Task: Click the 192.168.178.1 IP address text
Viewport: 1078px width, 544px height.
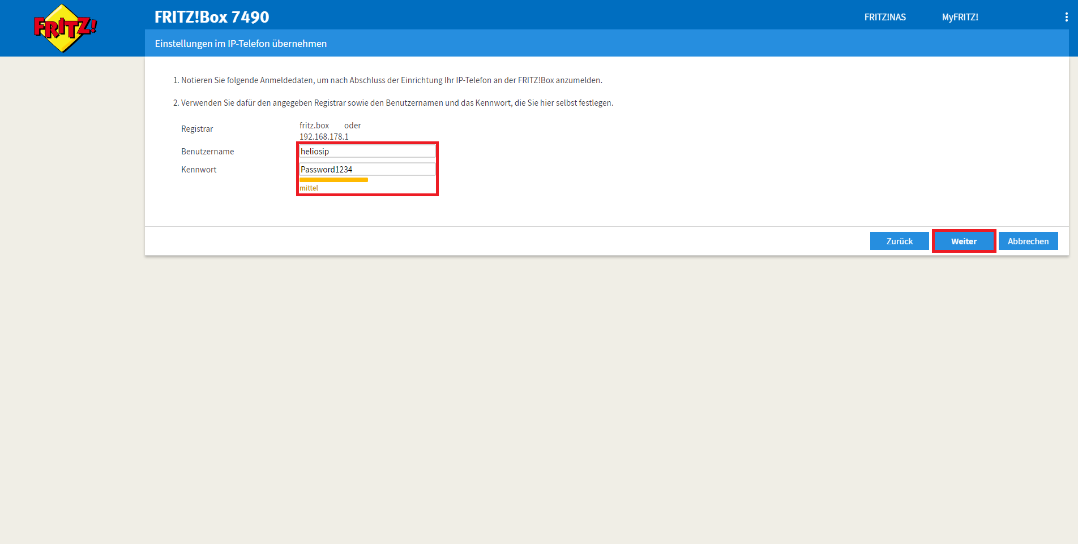Action: pyautogui.click(x=324, y=137)
